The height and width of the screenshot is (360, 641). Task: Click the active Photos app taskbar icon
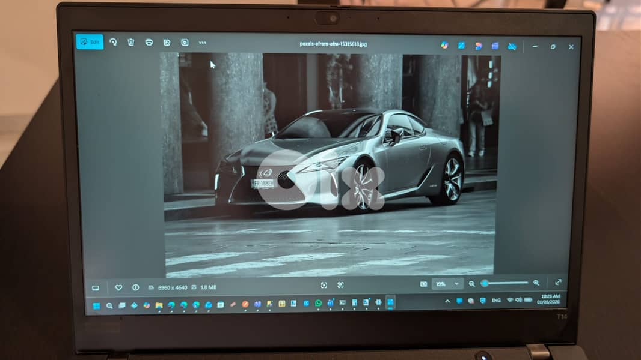[x=390, y=302]
